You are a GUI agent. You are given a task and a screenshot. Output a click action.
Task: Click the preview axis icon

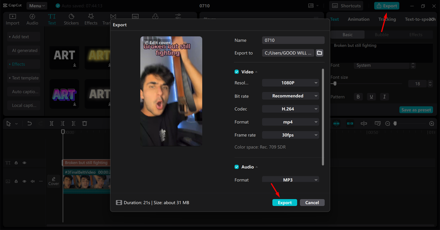coord(364,124)
